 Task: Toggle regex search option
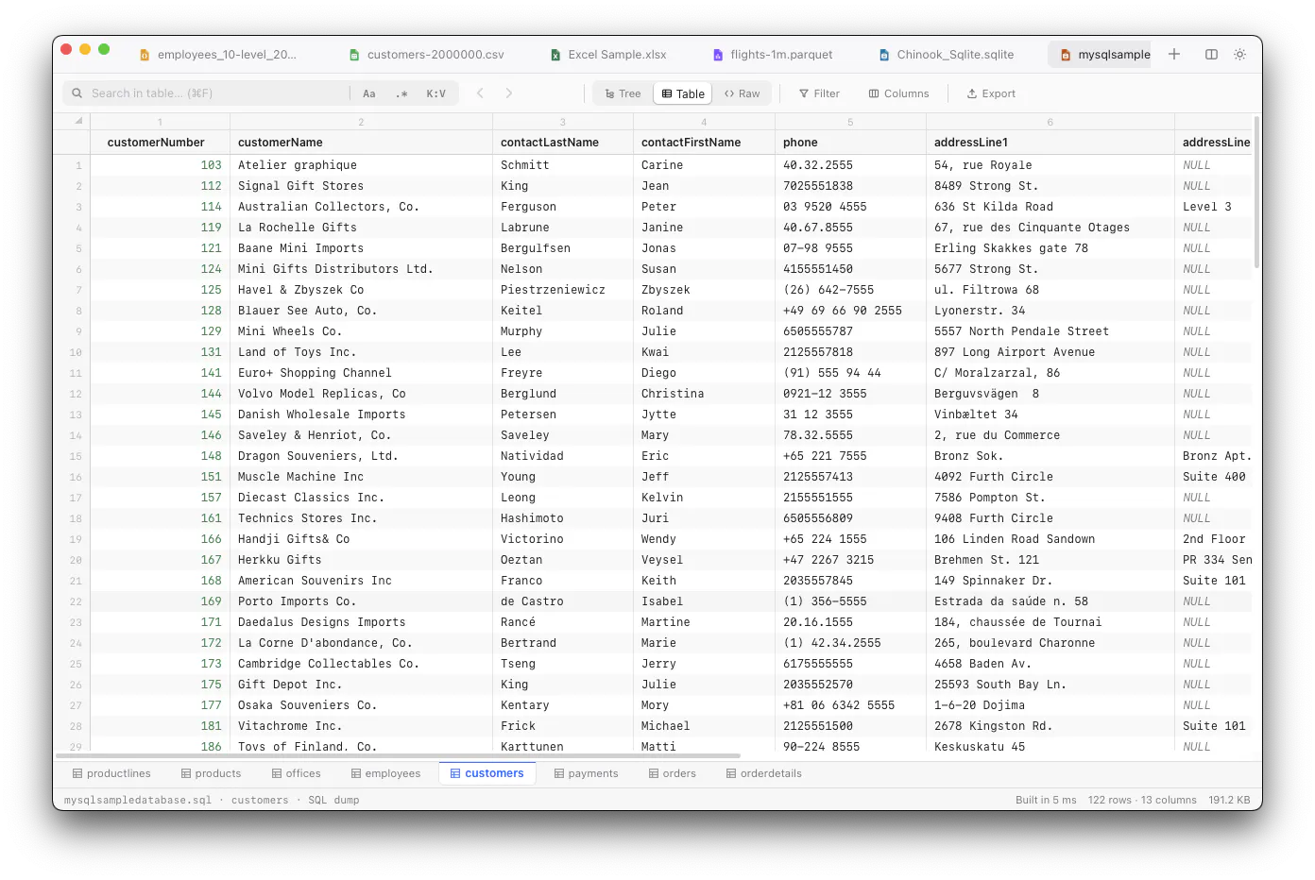tap(401, 93)
